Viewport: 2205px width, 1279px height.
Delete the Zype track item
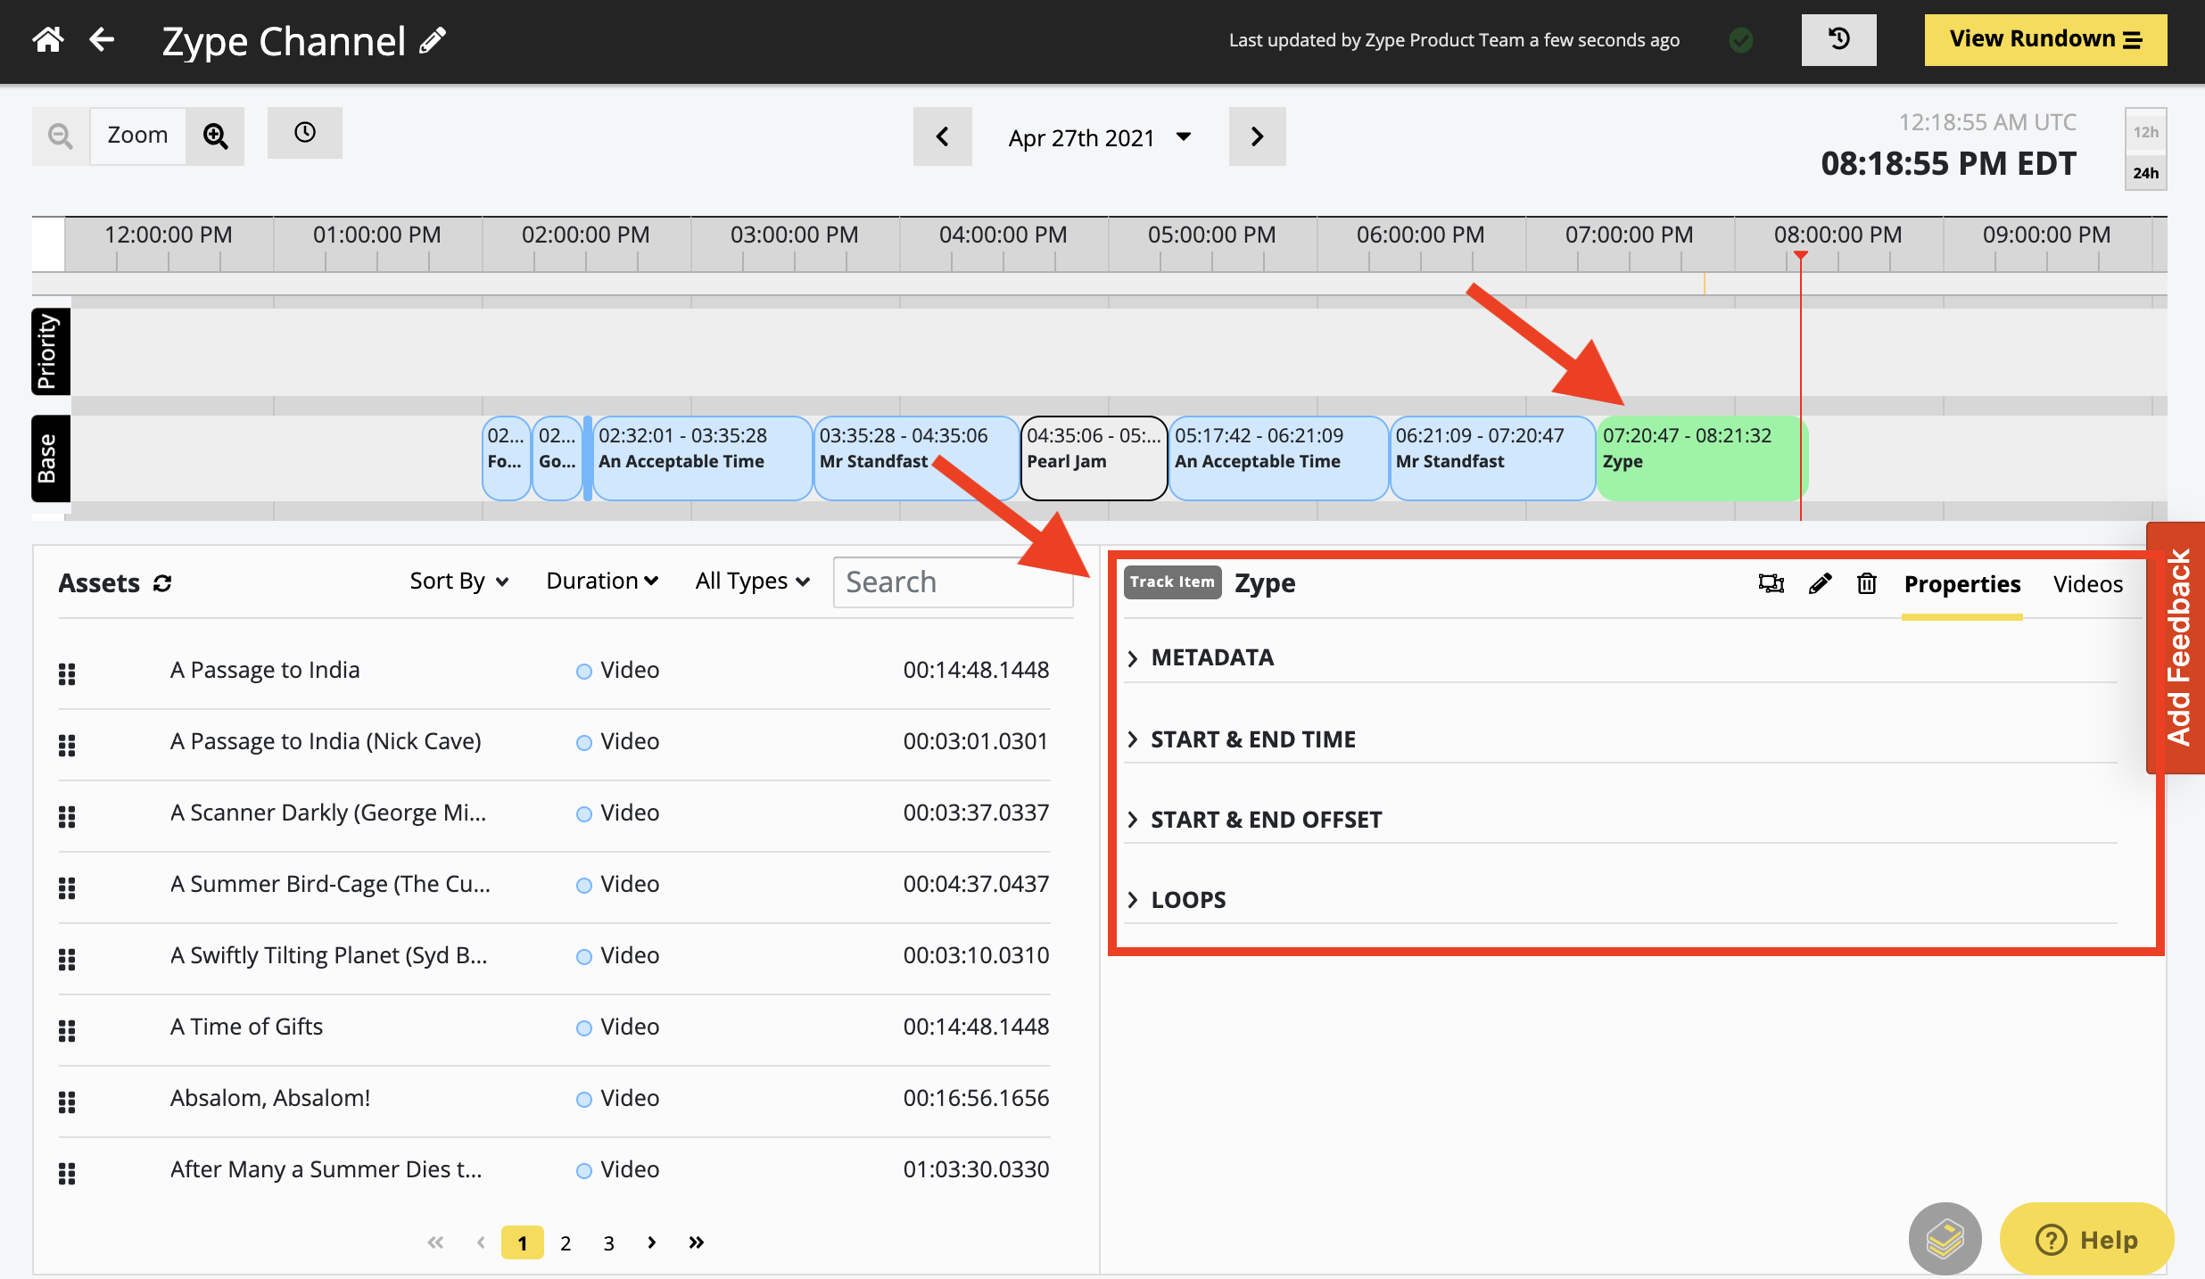1867,583
